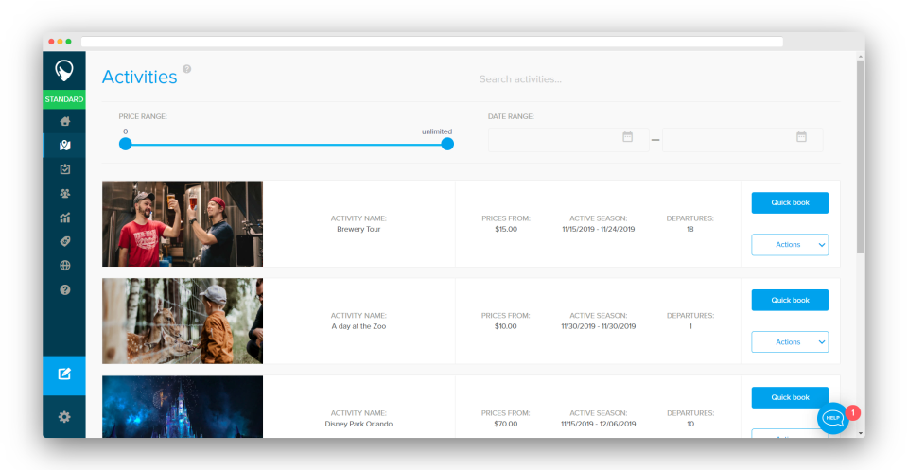Expand Actions dropdown for A day at the Zoo

(x=790, y=342)
